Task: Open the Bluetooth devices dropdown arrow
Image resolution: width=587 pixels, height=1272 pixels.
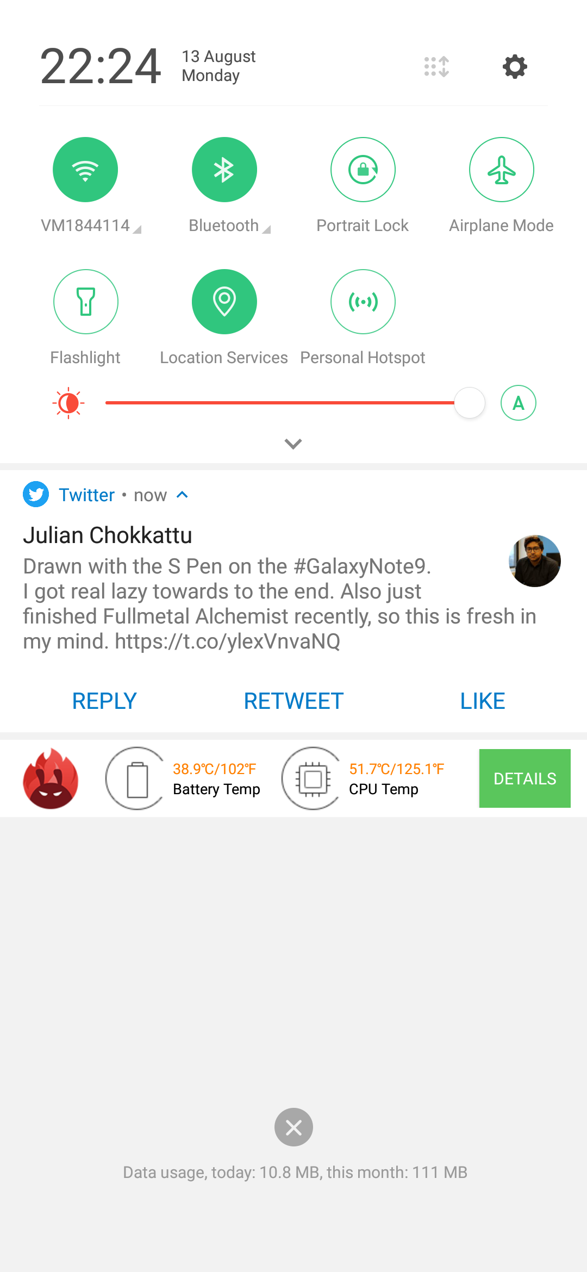Action: [x=266, y=229]
